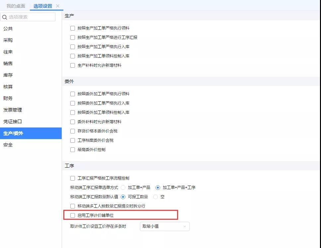Tick 生产补料时允许新增材料 checkbox
The width and height of the screenshot is (321, 248).
pyautogui.click(x=73, y=65)
